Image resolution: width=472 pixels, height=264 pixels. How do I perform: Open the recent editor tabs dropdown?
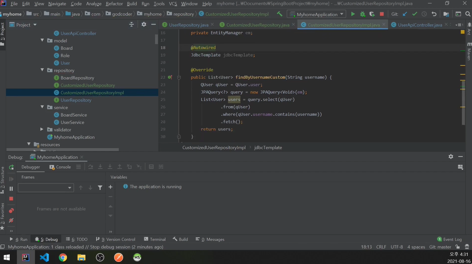pyautogui.click(x=460, y=25)
